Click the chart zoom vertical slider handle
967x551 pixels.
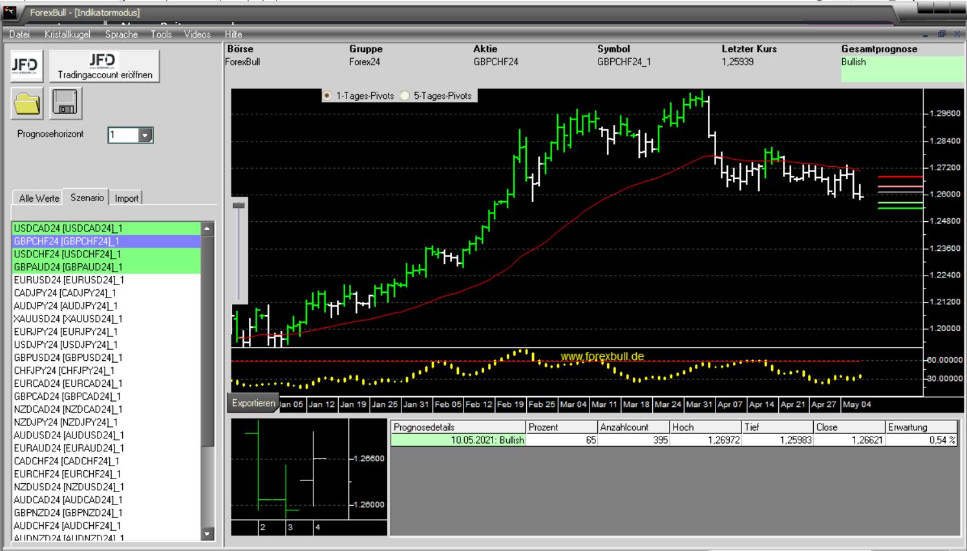pos(239,205)
